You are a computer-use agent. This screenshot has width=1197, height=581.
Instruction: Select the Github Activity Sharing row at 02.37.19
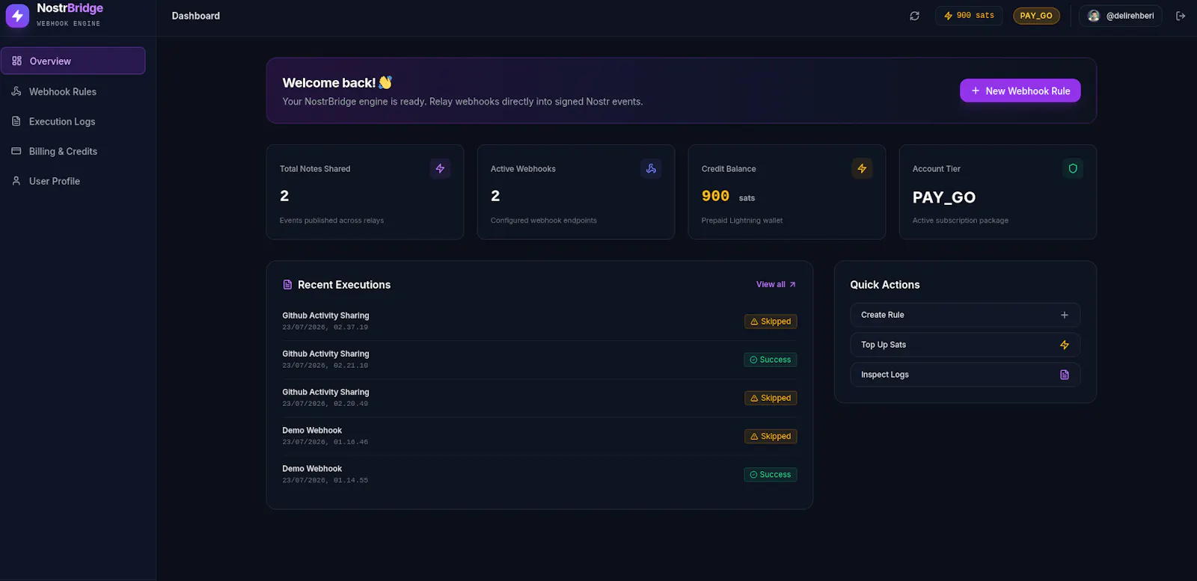click(x=539, y=322)
